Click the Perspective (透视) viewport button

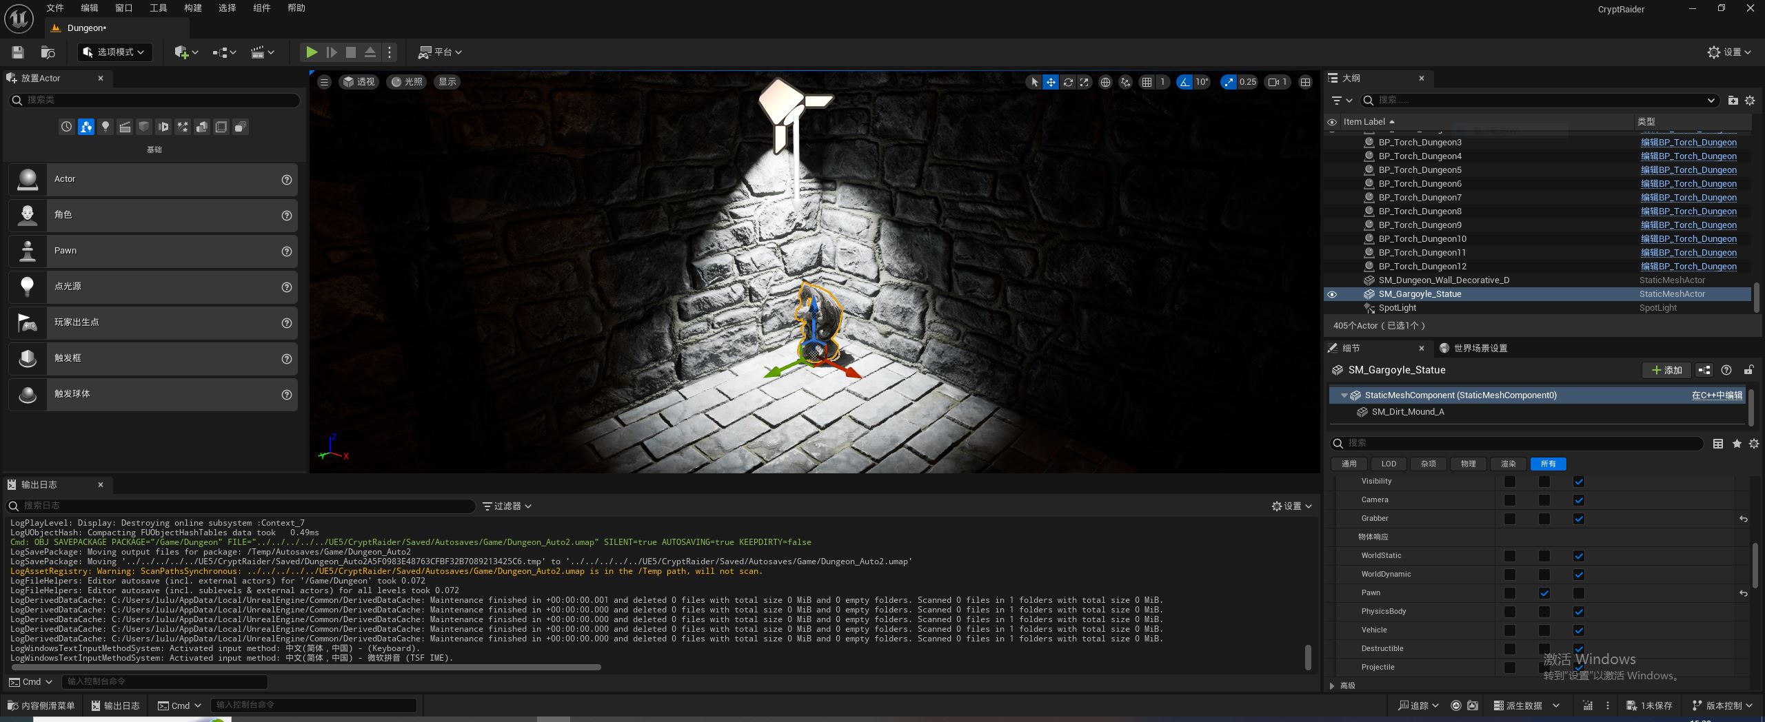coord(359,82)
